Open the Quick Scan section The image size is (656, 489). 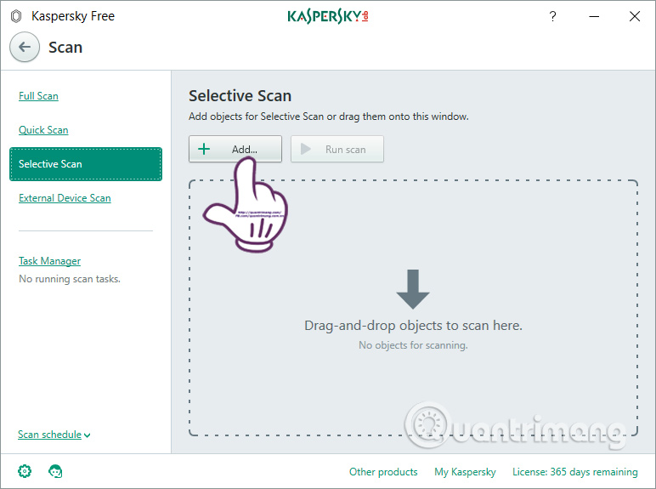click(x=43, y=130)
